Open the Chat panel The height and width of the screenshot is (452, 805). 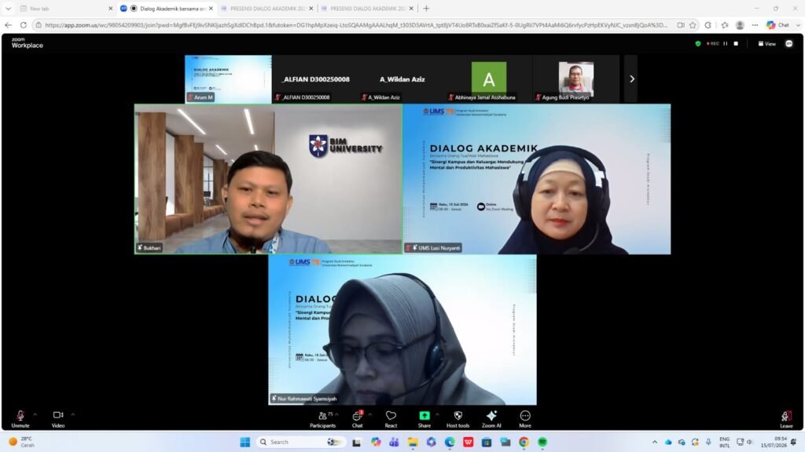click(358, 419)
